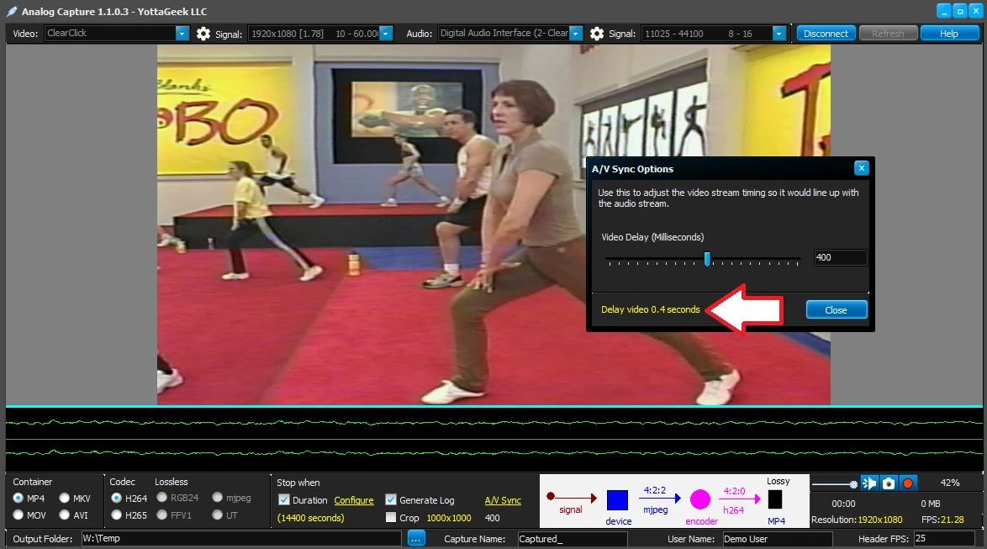This screenshot has width=987, height=549.
Task: Click the video preview area
Action: coord(493,224)
